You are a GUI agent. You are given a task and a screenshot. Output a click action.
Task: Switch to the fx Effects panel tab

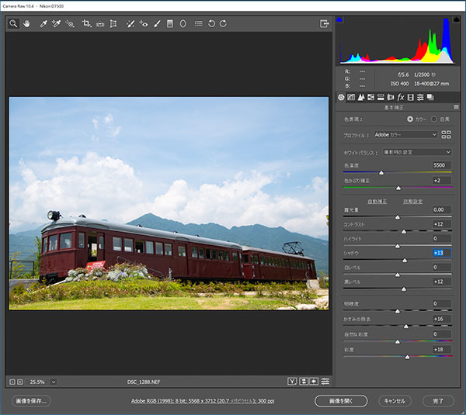coord(401,98)
